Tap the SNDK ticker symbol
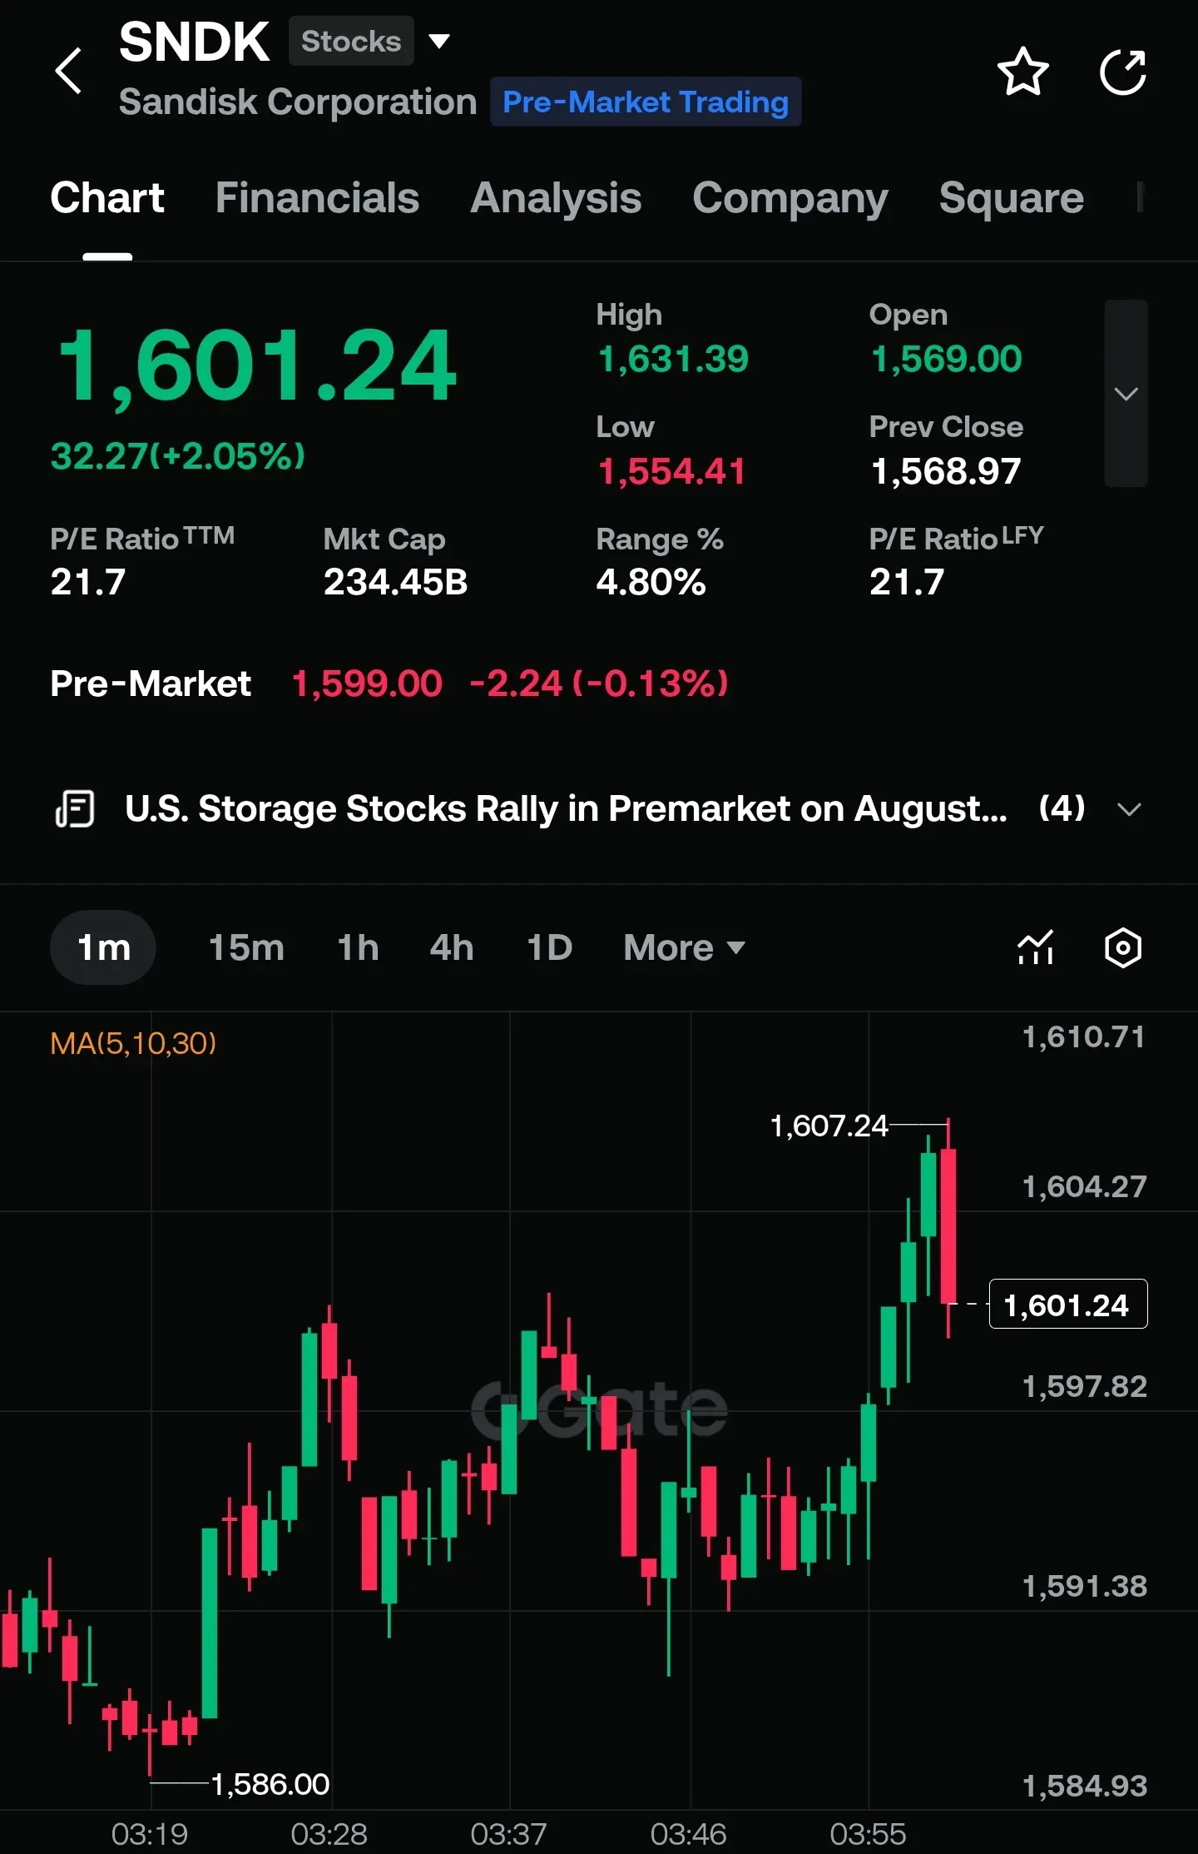Viewport: 1198px width, 1854px height. click(x=194, y=42)
